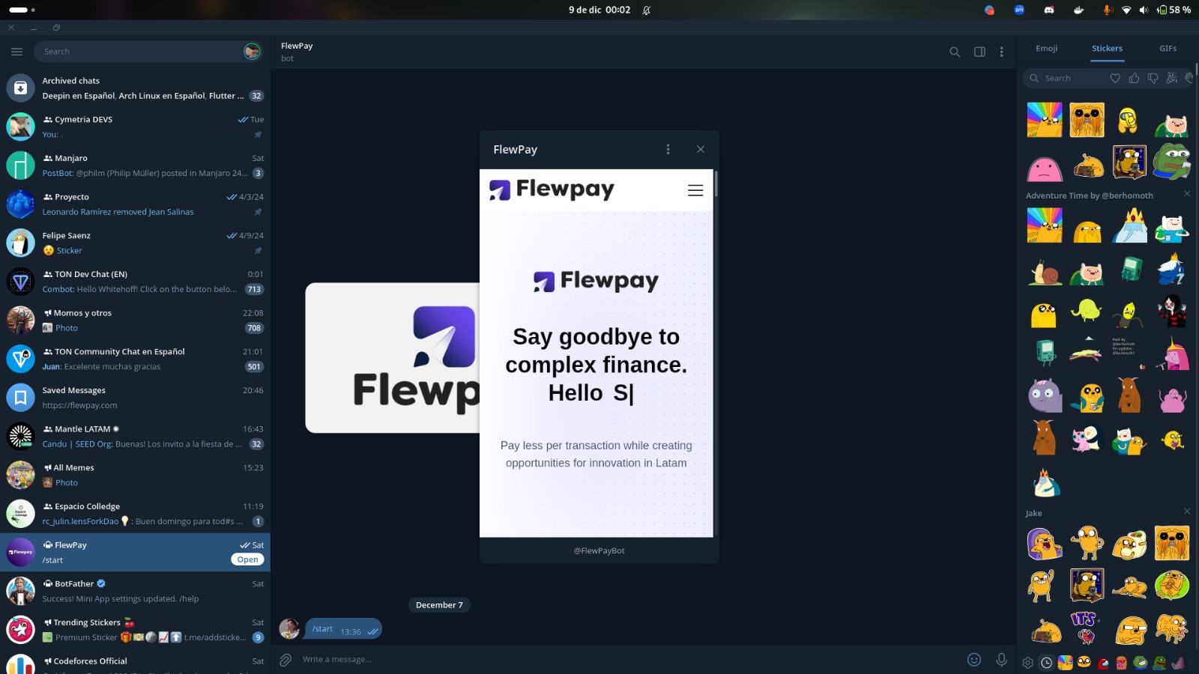
Task: Open volume control in system tray
Action: pyautogui.click(x=1144, y=10)
